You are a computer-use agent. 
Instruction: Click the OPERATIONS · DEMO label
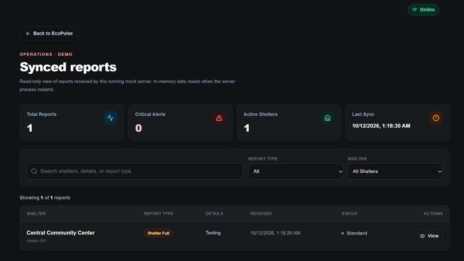tap(46, 55)
